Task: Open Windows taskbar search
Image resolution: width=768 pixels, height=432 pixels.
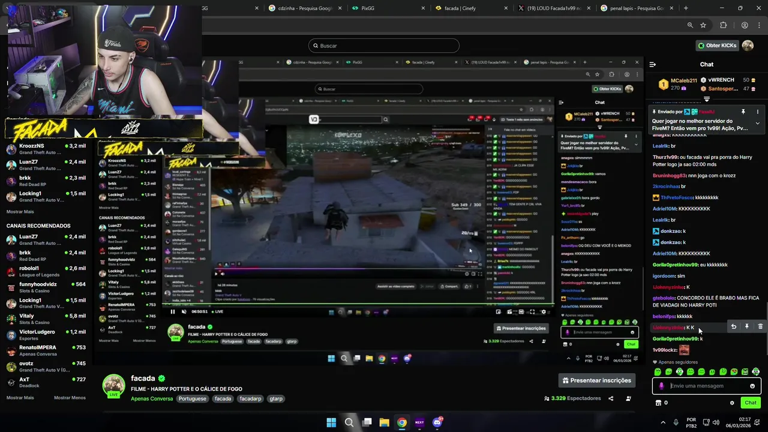Action: [349, 422]
